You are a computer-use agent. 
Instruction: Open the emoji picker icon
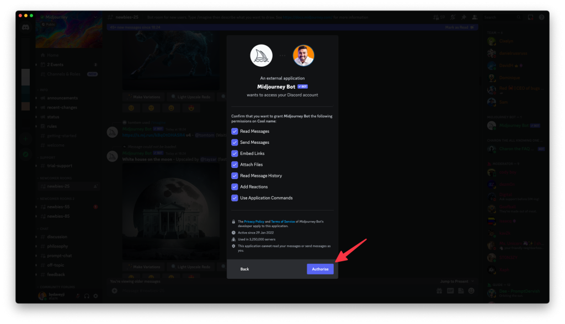(471, 291)
